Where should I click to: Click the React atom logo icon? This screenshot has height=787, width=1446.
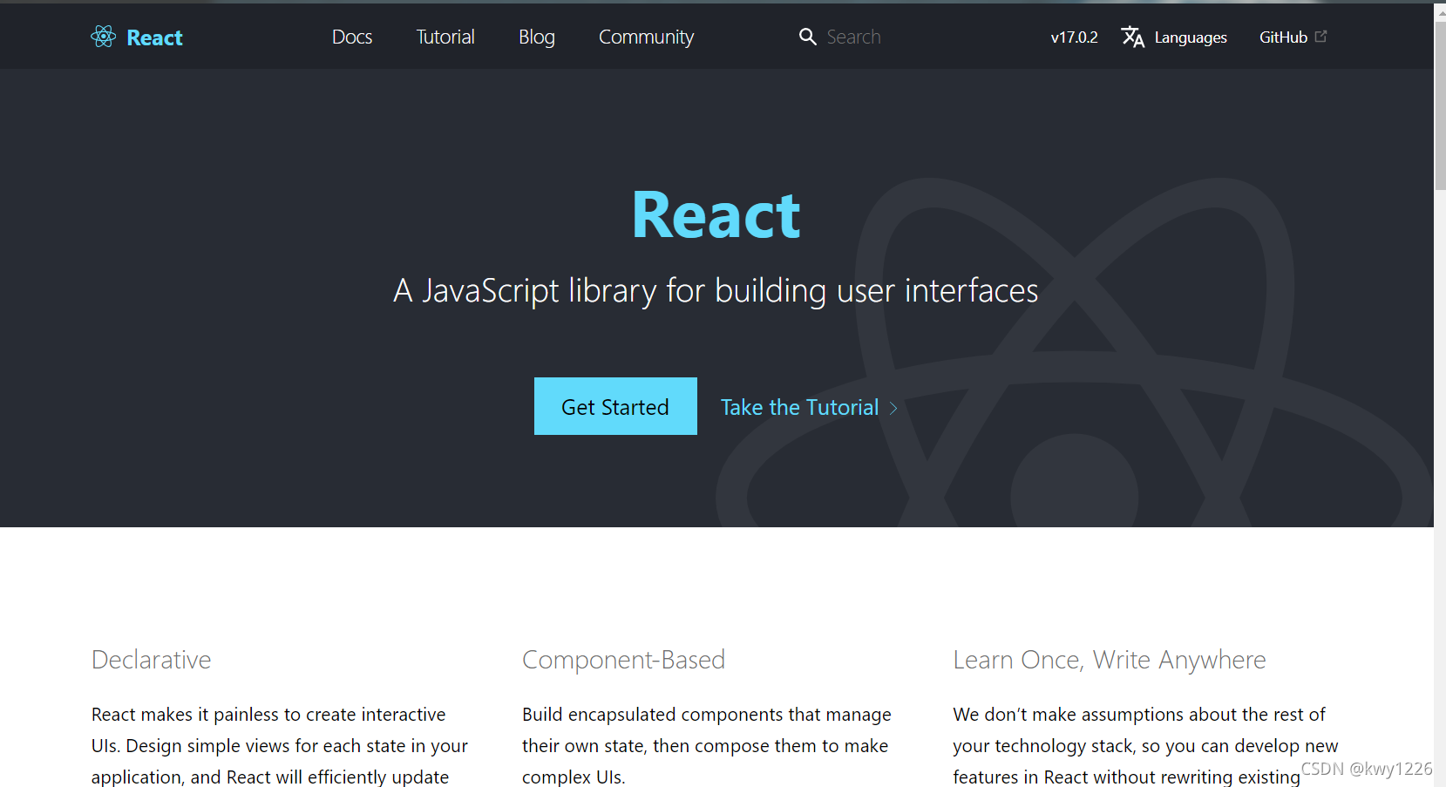pyautogui.click(x=104, y=37)
